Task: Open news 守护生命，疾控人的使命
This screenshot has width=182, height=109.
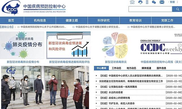Action: click(x=117, y=103)
